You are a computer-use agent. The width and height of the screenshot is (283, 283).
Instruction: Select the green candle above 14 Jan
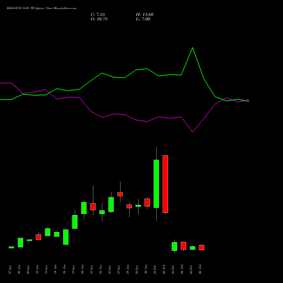57,234
